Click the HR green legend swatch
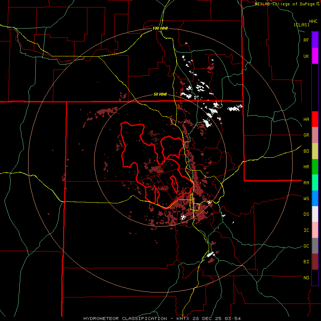Image resolution: width=321 pixels, height=321 pixels. (x=315, y=167)
